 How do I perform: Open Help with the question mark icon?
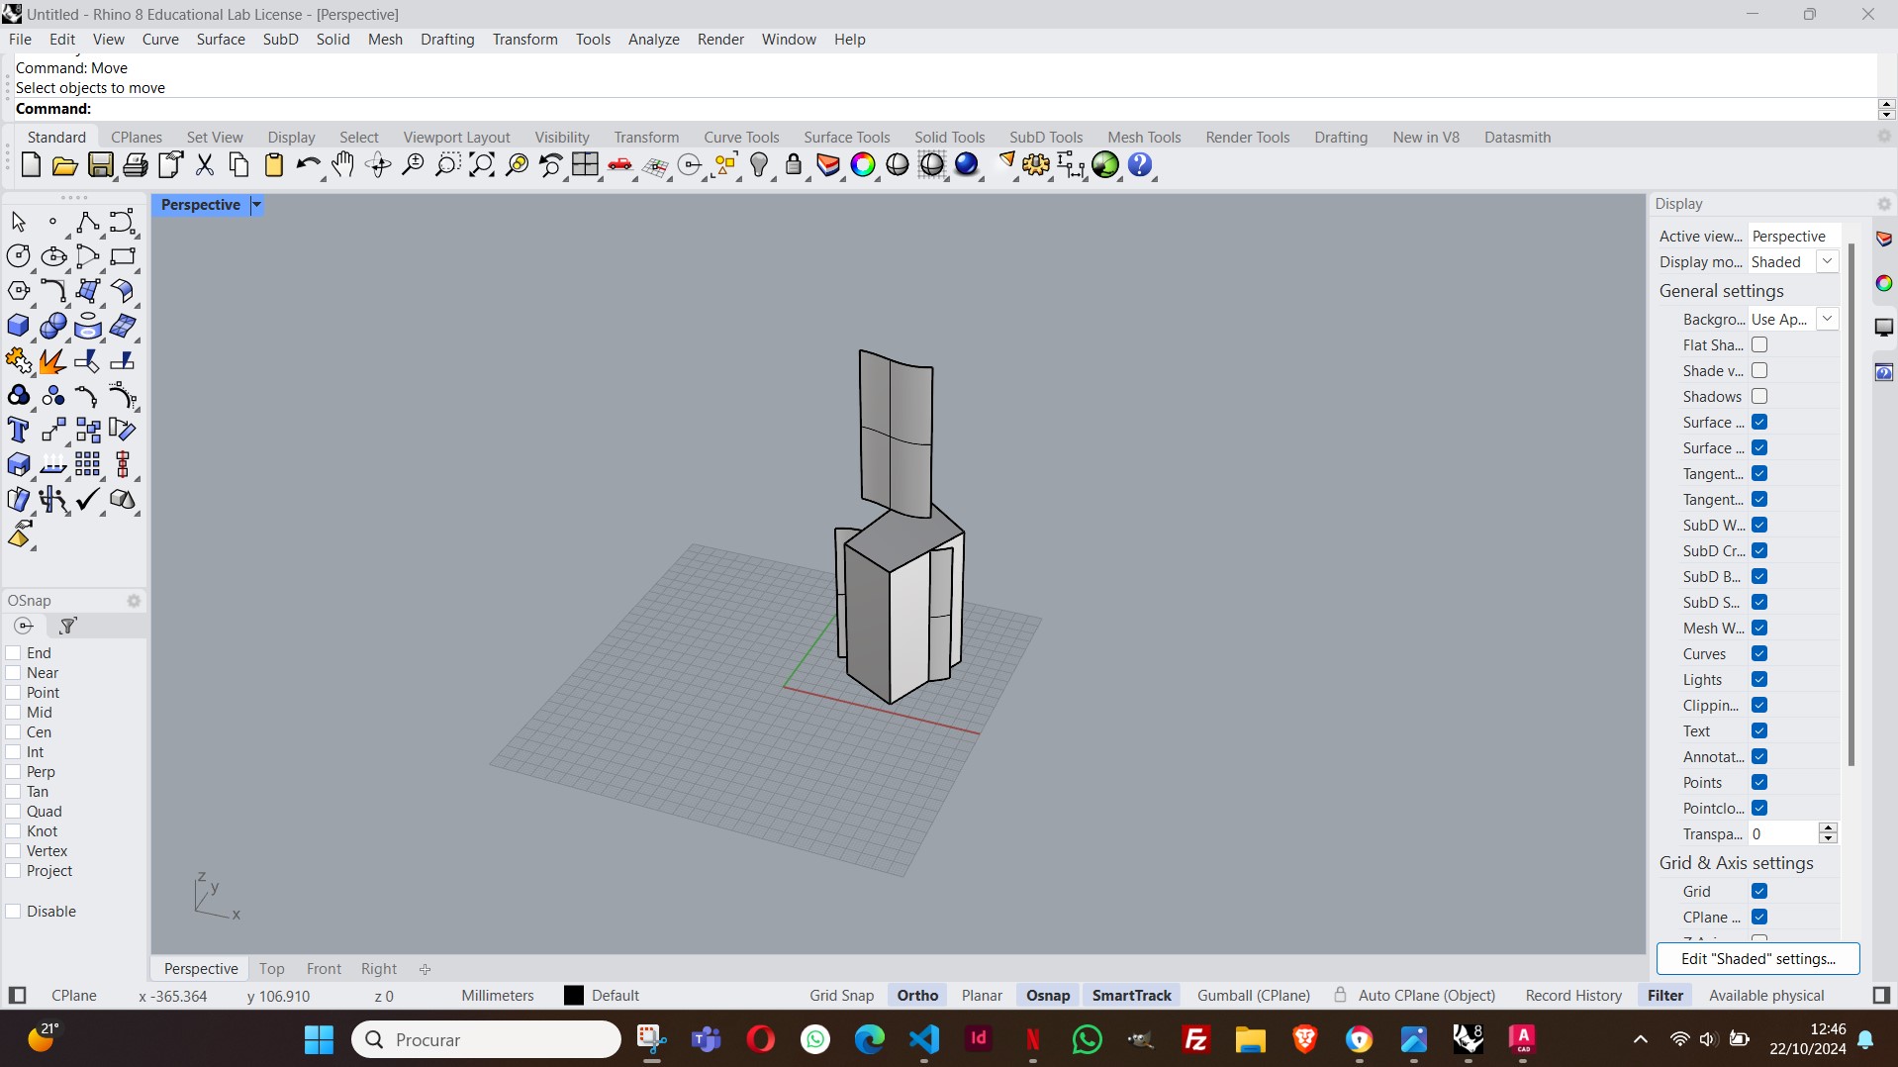click(x=1140, y=165)
